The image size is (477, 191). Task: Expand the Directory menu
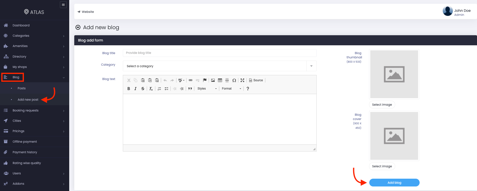click(x=34, y=57)
